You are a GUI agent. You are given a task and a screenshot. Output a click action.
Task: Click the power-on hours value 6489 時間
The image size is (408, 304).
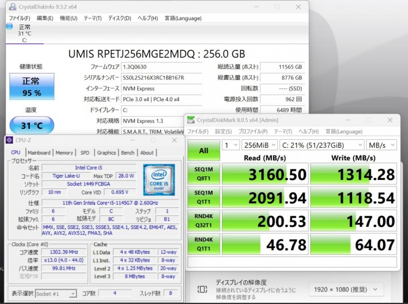[x=282, y=110]
